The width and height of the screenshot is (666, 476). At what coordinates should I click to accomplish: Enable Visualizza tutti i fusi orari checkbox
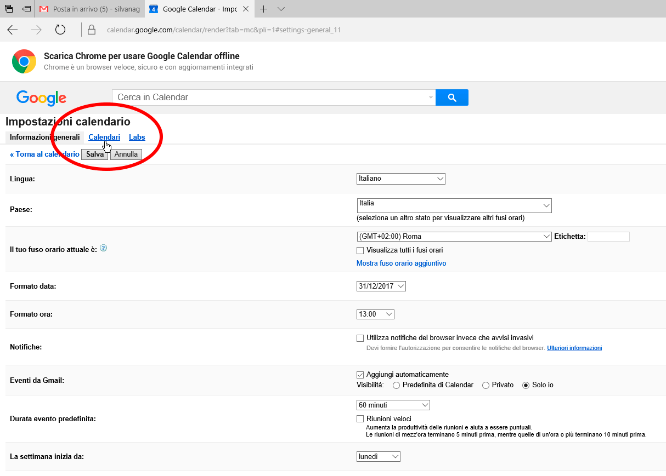click(360, 250)
